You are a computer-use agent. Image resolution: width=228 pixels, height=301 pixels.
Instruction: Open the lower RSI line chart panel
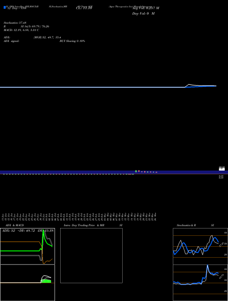200,283
